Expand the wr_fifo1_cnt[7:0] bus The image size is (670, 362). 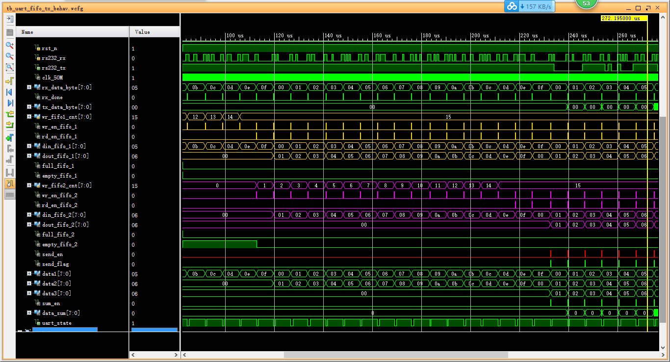click(x=29, y=117)
